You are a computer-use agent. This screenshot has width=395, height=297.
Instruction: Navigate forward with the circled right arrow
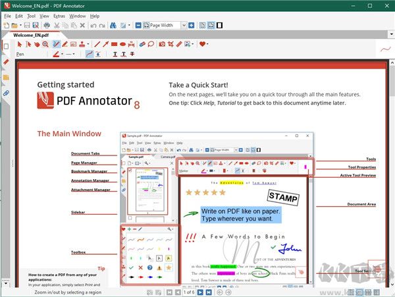(228, 292)
